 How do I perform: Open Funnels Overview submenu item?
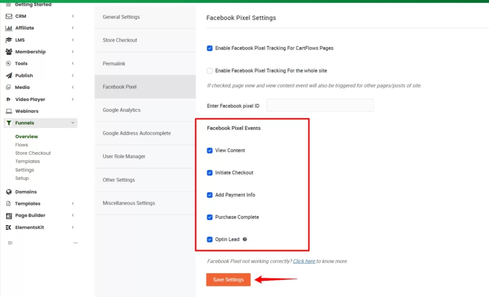[x=27, y=136]
